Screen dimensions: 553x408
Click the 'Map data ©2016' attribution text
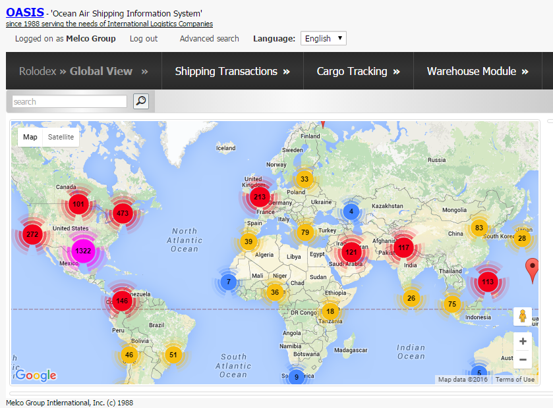463,380
